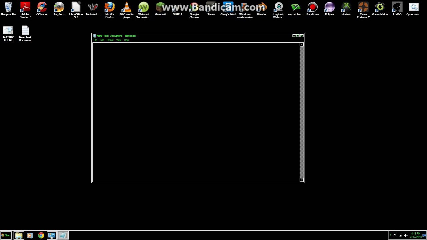The image size is (427, 240).
Task: Select the MATRIX THEME desktop file
Action: click(8, 34)
